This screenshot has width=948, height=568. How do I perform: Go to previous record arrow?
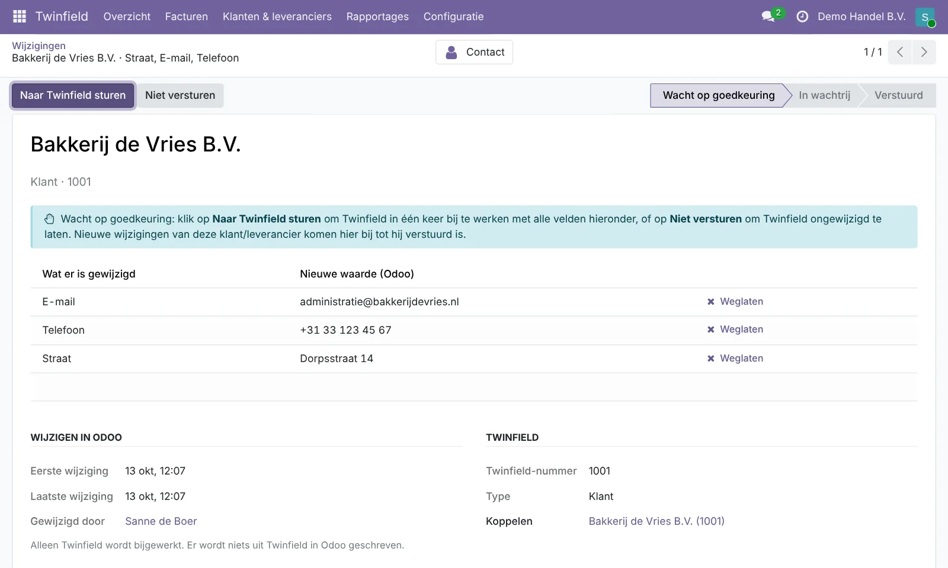pyautogui.click(x=900, y=52)
